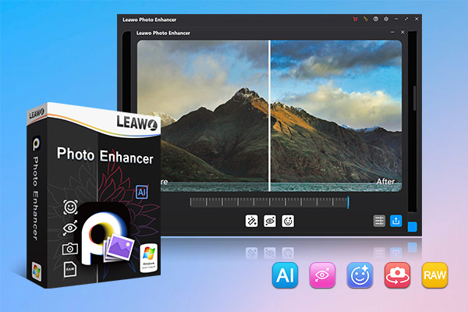Image resolution: width=468 pixels, height=312 pixels.
Task: Click the blue sparkle face feature icon
Action: (x=360, y=275)
